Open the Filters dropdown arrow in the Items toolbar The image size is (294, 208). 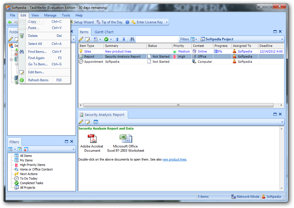196,39
